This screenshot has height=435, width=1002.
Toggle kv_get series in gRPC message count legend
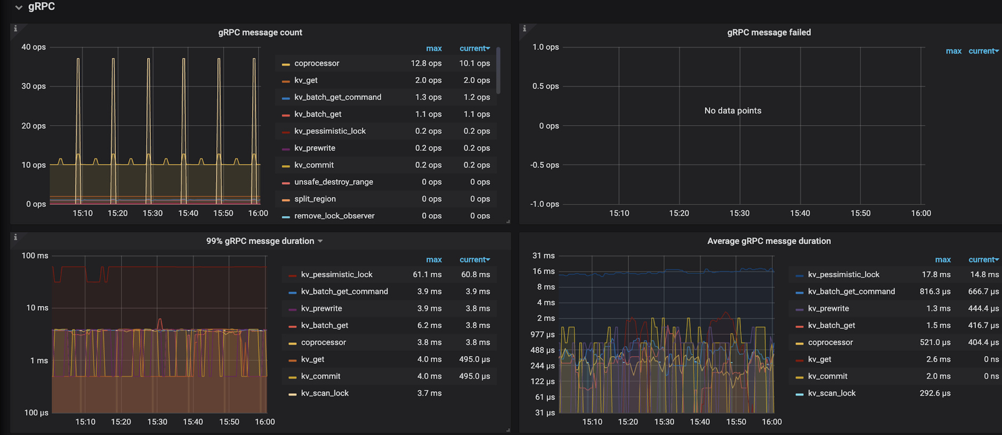(306, 80)
